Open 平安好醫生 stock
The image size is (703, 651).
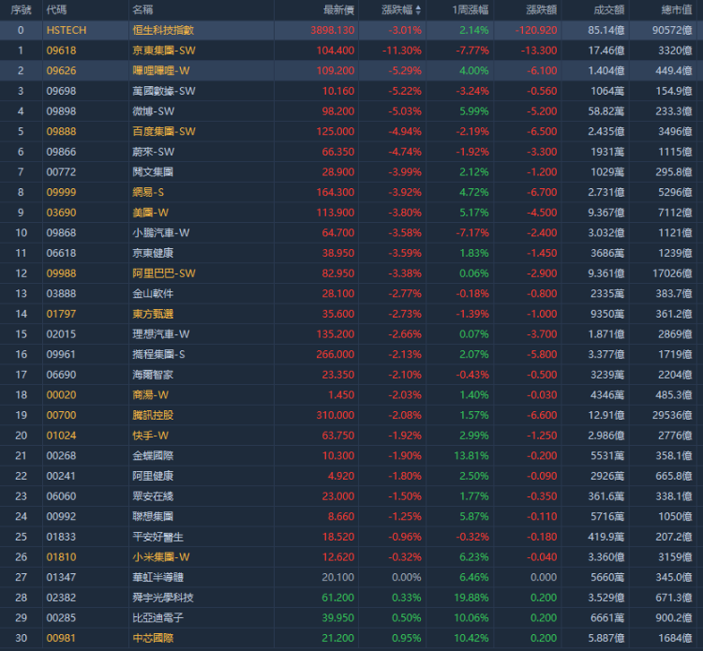(x=158, y=537)
